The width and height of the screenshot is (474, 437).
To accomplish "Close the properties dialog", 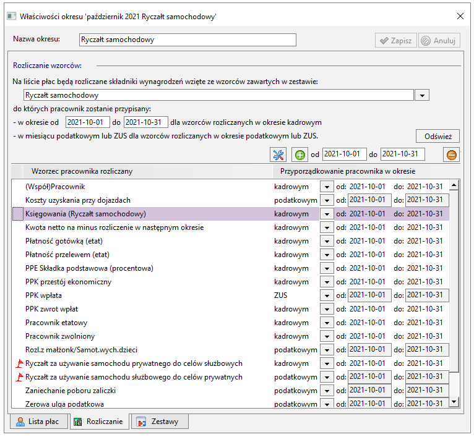I will pos(460,16).
